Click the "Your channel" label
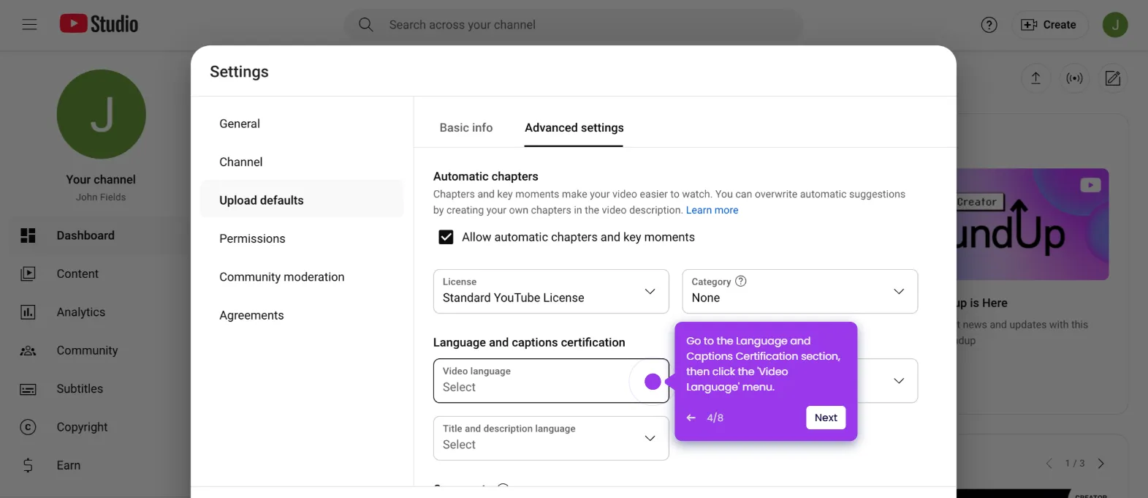 [101, 179]
